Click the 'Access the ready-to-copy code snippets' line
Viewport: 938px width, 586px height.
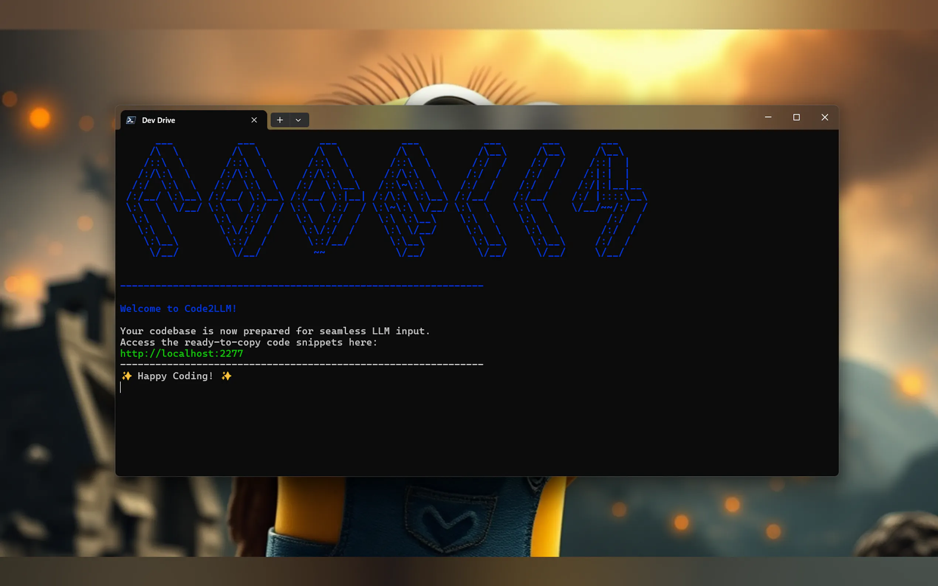[x=248, y=342]
